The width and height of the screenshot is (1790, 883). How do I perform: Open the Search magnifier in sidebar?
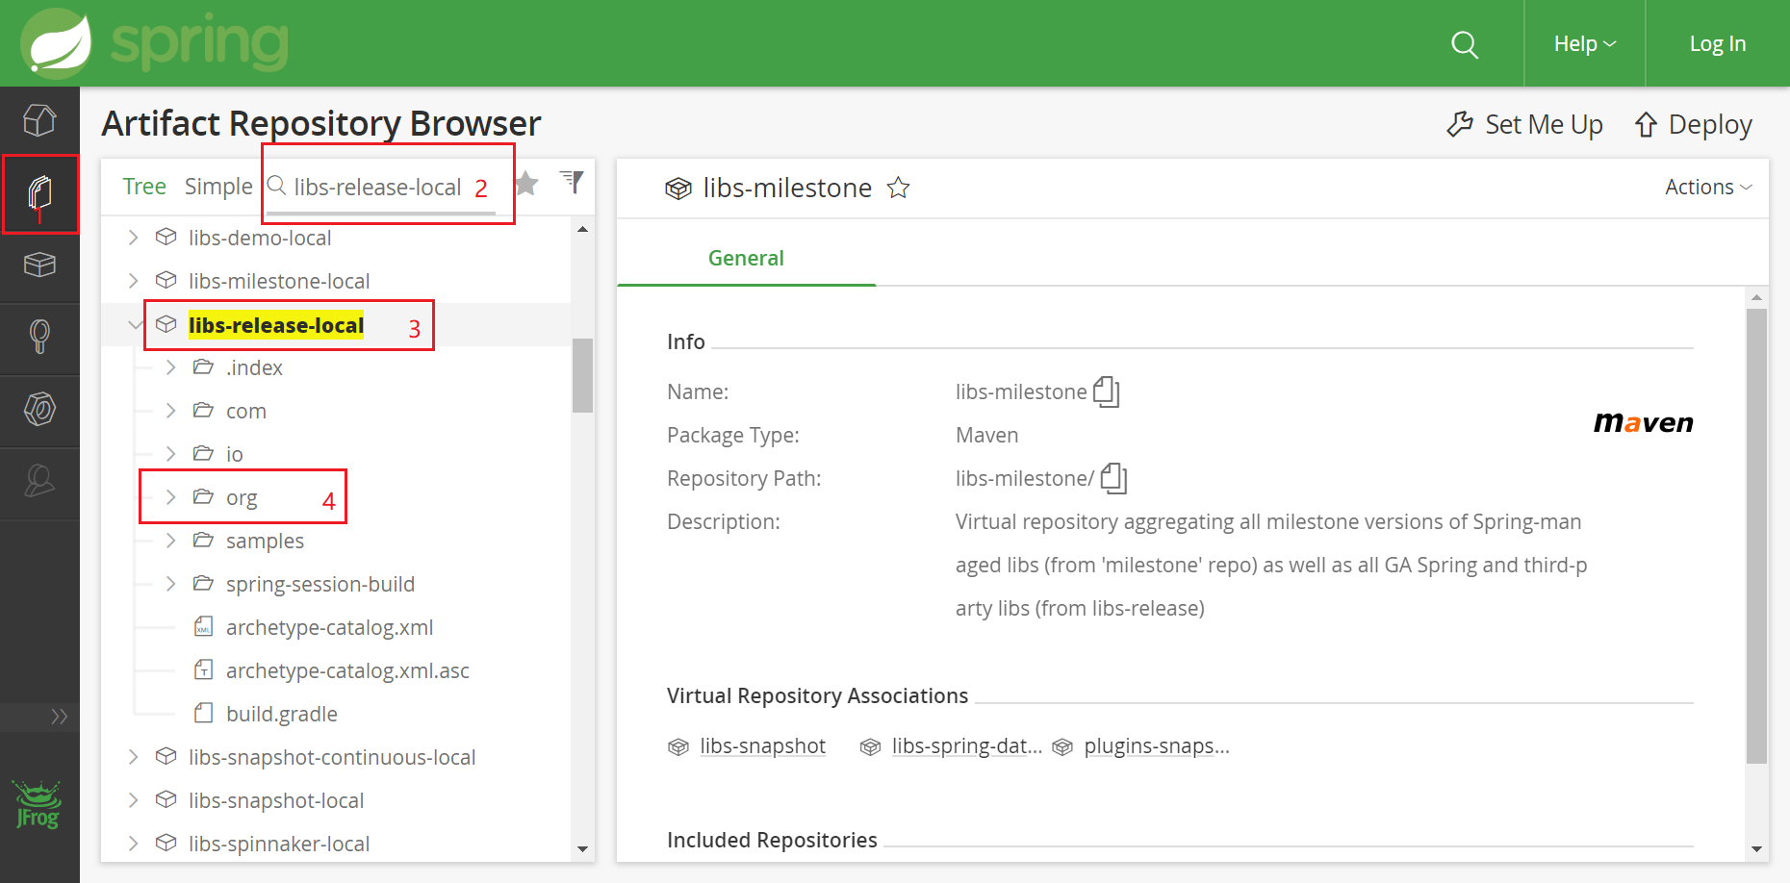coord(39,339)
